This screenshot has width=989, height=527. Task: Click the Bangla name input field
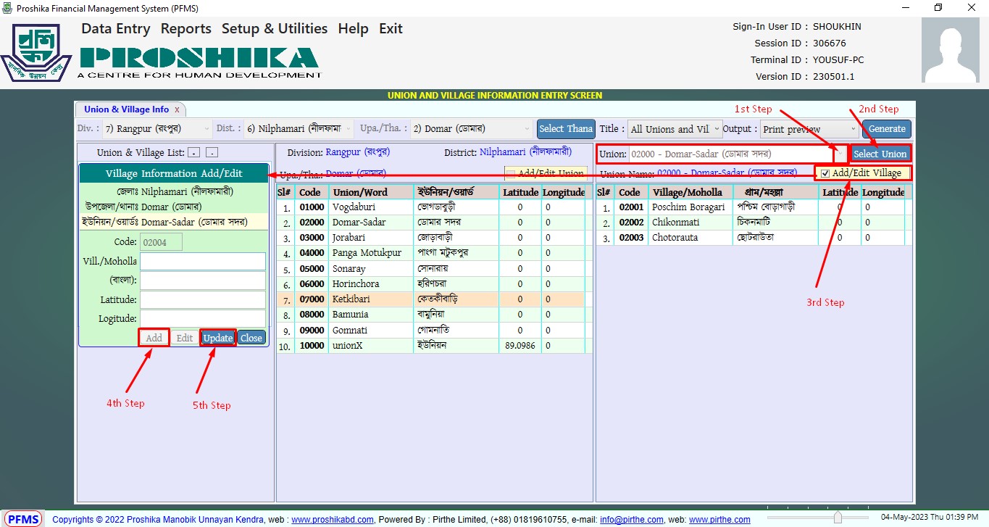pos(203,281)
